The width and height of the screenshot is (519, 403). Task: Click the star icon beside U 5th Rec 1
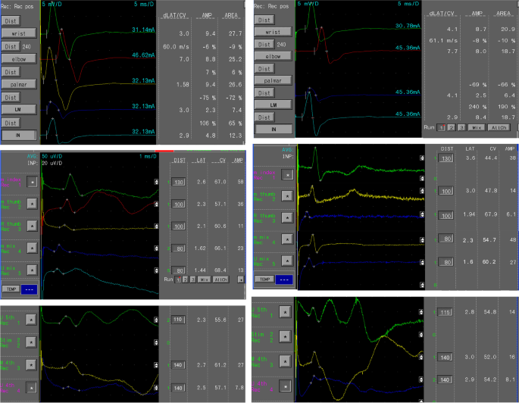pos(31,321)
